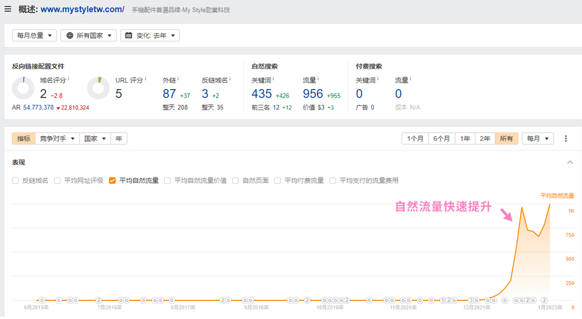Open the 竞争对手 dropdown
Screen dimensions: 582x319
tap(57, 139)
